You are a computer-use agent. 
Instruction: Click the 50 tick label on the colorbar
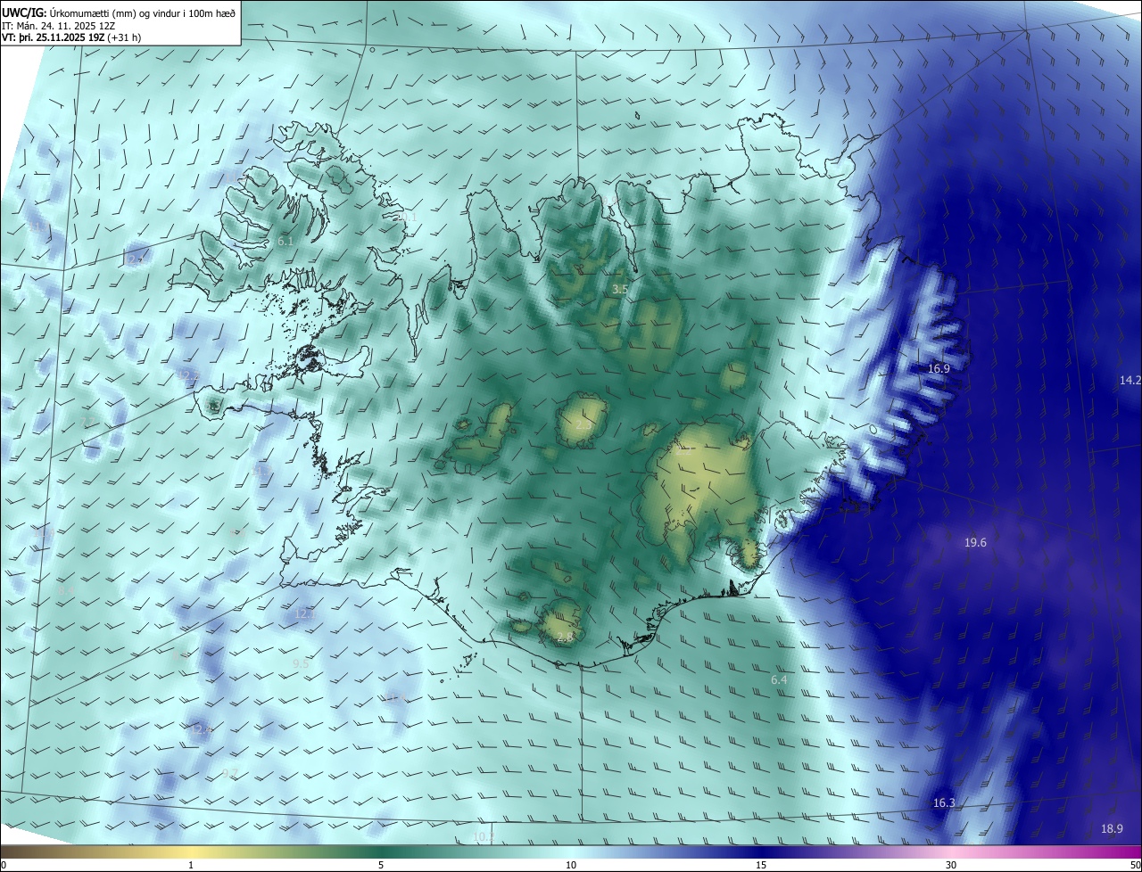pos(1135,865)
